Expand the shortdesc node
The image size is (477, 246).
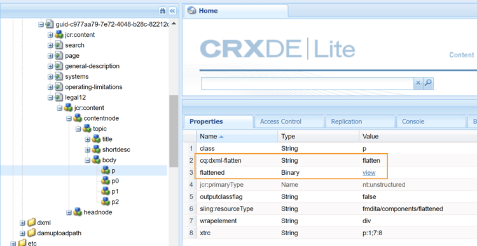88,149
